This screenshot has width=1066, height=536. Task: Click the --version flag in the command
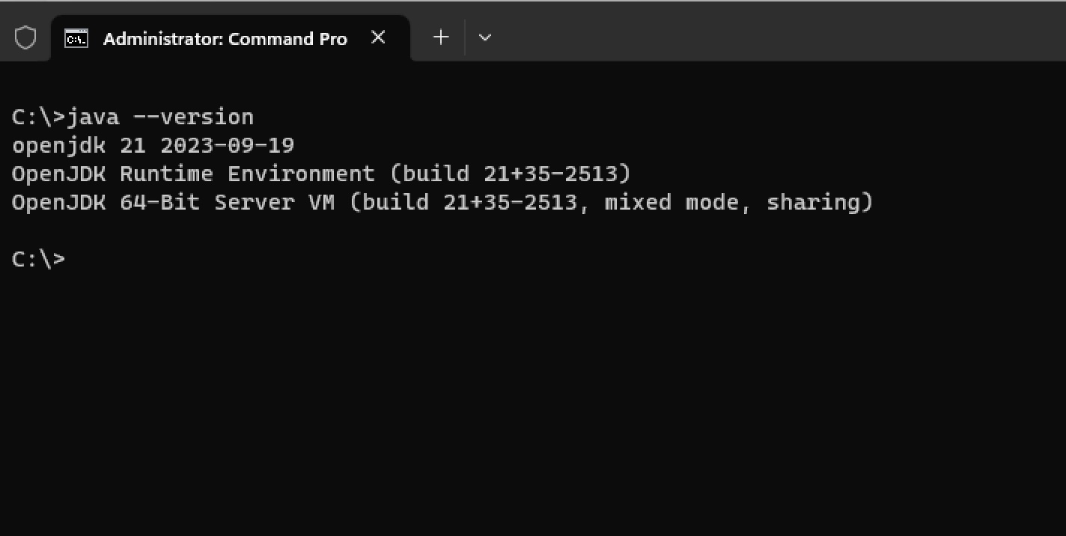click(x=193, y=118)
